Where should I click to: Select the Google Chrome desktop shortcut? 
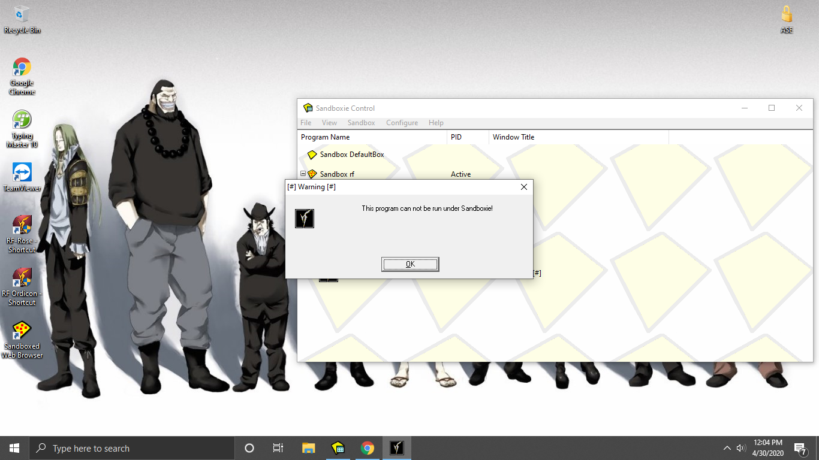coord(22,77)
